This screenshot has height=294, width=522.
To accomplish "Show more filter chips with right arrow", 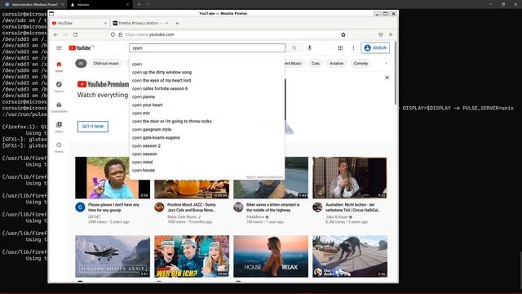I will 386,64.
